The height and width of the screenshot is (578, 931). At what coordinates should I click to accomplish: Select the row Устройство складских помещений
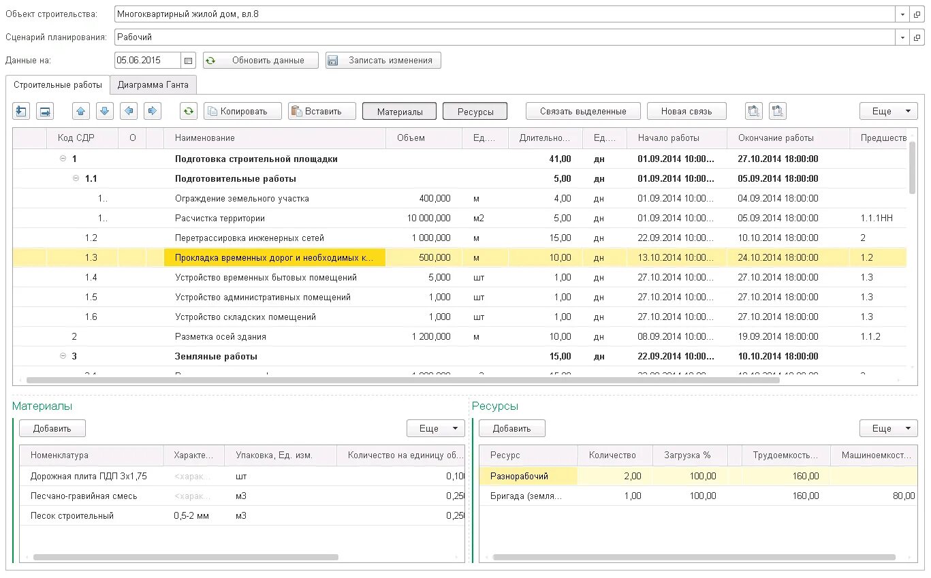click(460, 317)
